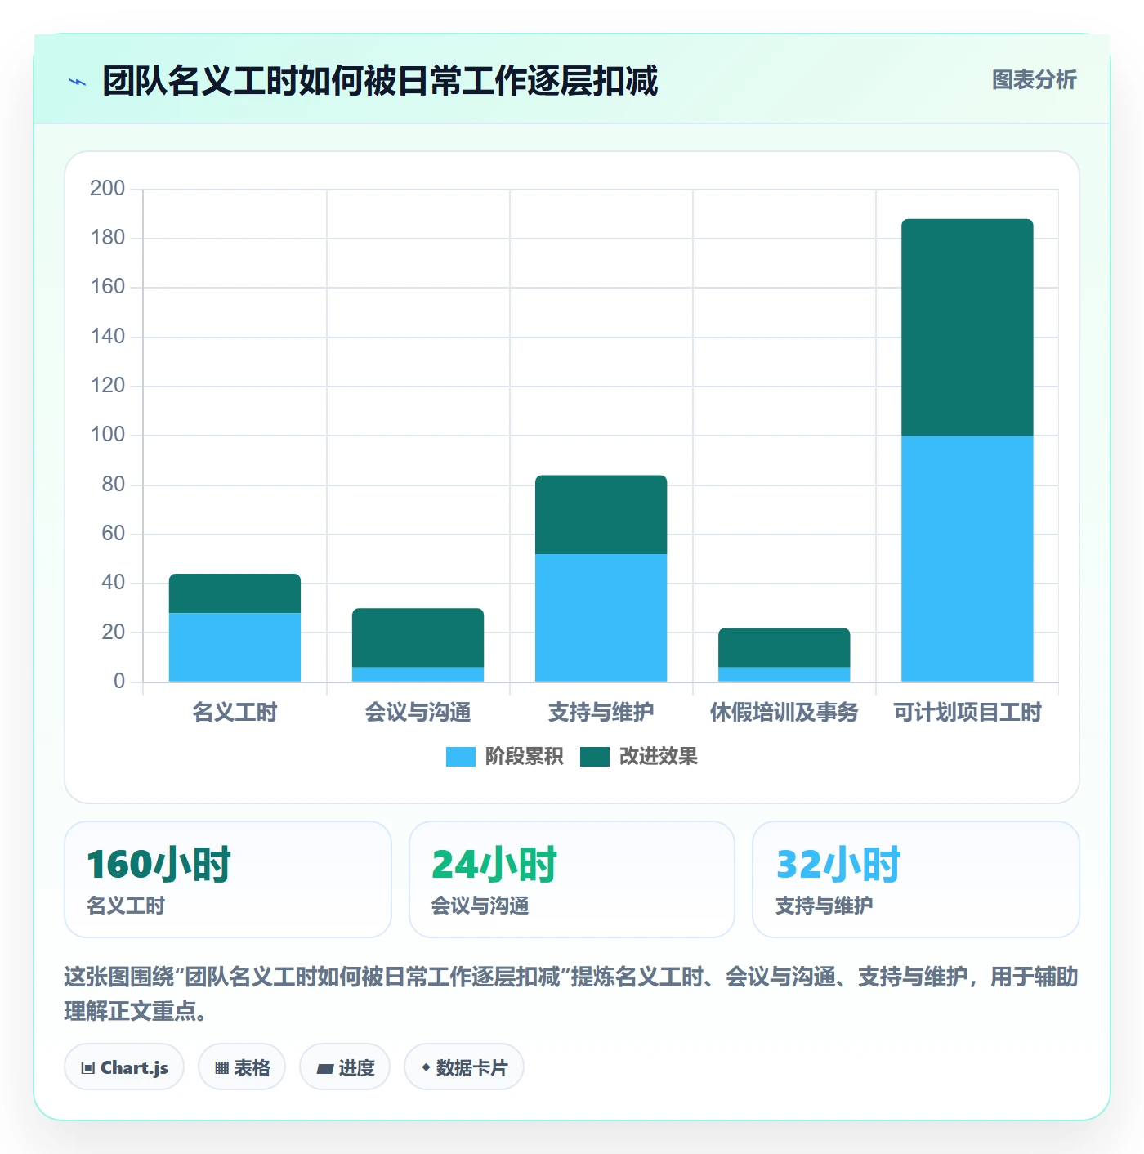Click the diamond icon in 数据卡片 tag
This screenshot has width=1144, height=1154.
(x=426, y=1067)
